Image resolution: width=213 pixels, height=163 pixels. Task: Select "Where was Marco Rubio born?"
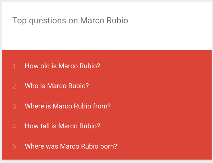[x=71, y=146]
